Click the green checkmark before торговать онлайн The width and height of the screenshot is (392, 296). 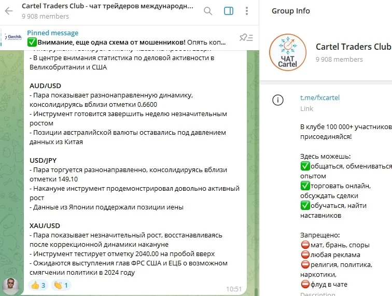(305, 186)
